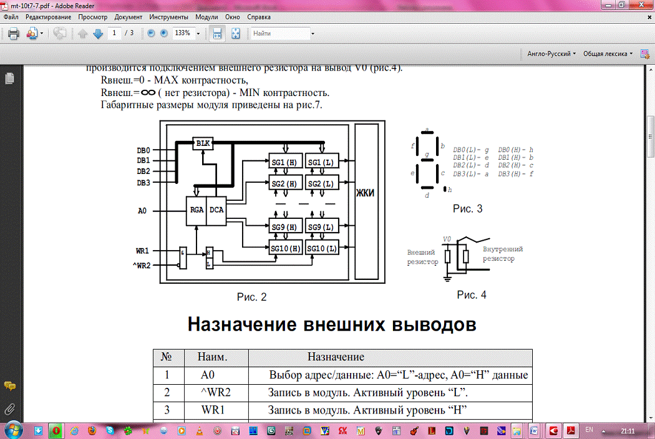Expand the 133% zoom level dropdown
Image resolution: width=655 pixels, height=439 pixels.
coord(198,33)
